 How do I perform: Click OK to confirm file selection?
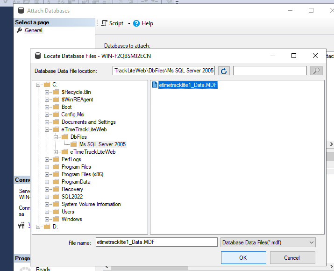243,257
